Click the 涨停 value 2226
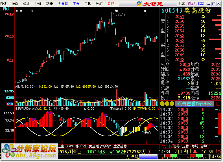Screen dimensions: 223x162 216,98
